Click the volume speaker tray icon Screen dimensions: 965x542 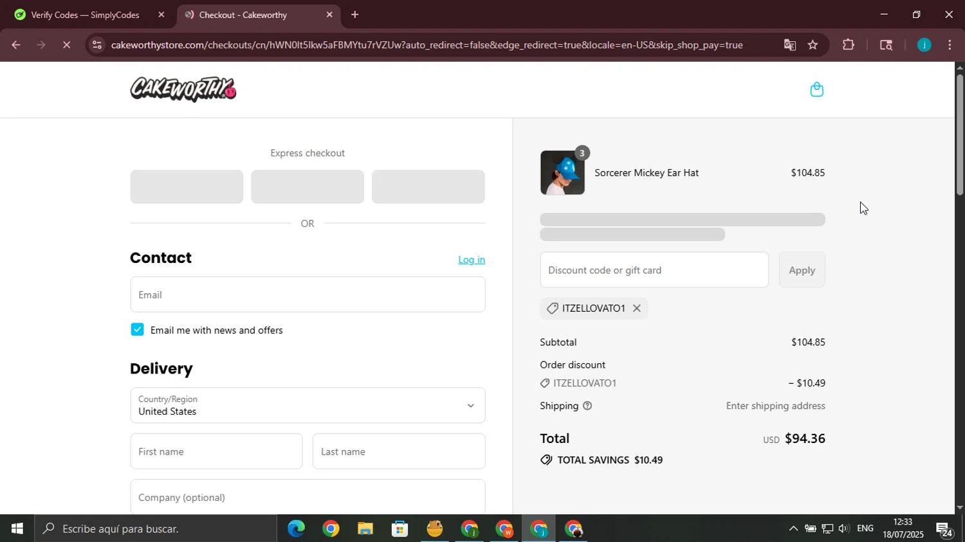(x=843, y=528)
